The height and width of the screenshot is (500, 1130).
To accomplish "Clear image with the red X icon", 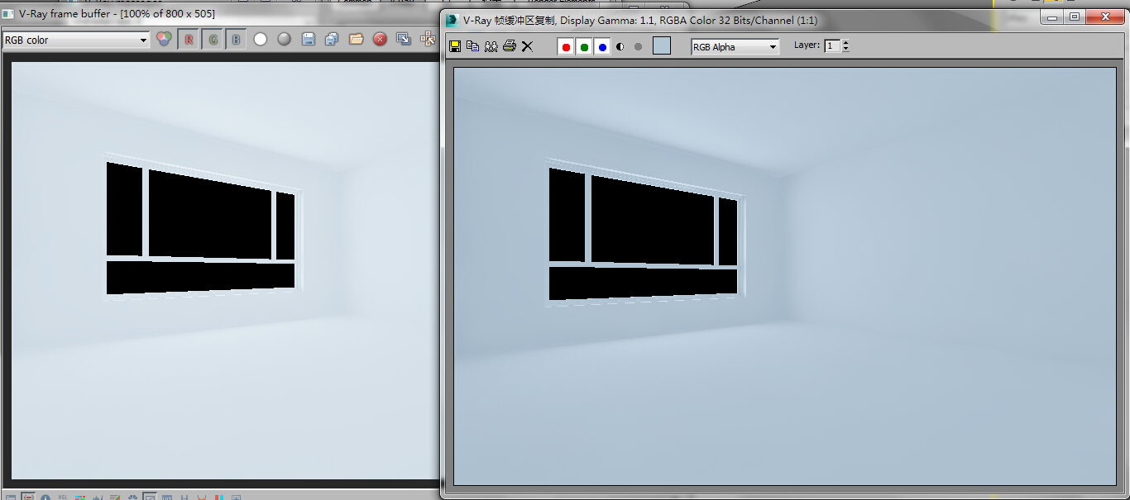I will point(380,39).
